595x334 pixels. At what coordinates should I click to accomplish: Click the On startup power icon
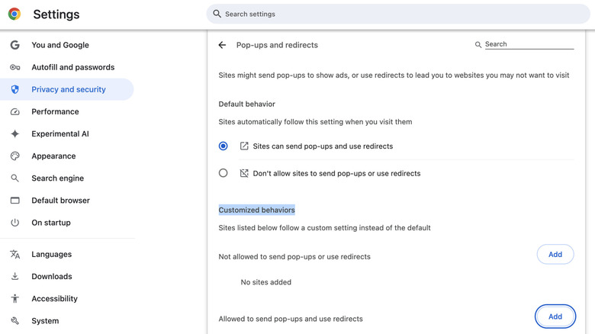pyautogui.click(x=14, y=223)
